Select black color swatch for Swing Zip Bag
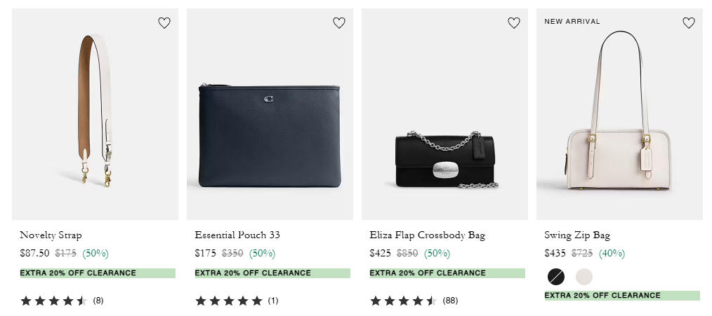Image resolution: width=712 pixels, height=316 pixels. pos(556,277)
